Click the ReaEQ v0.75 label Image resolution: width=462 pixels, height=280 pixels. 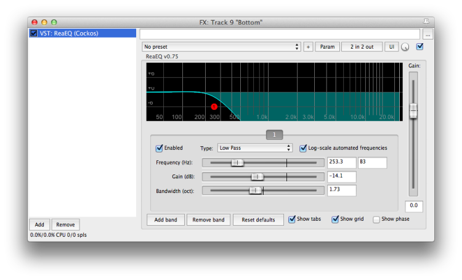pyautogui.click(x=162, y=56)
